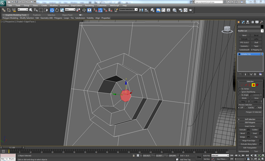
Task: Switch to the Object Paint ribbon tab
Action: [67, 15]
